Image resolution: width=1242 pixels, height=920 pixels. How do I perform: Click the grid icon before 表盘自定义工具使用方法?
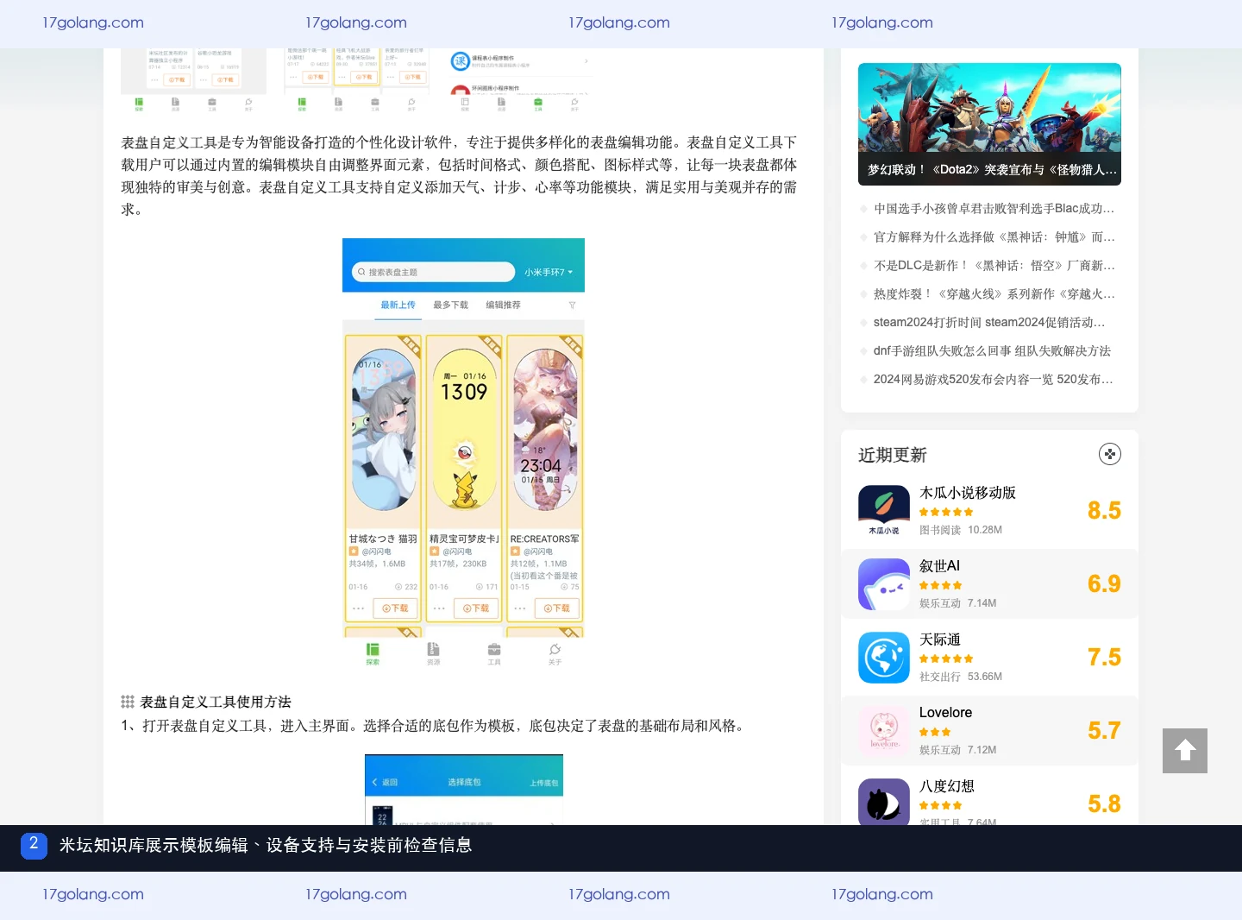pos(128,702)
